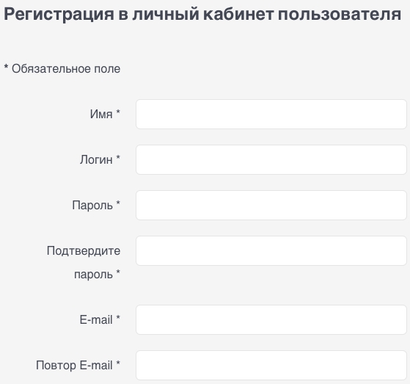Focus the Логин input box

coord(271,159)
